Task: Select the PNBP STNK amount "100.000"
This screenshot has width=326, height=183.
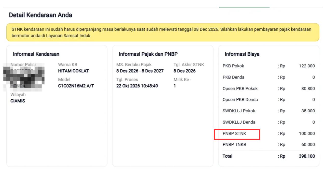Action: [307, 133]
